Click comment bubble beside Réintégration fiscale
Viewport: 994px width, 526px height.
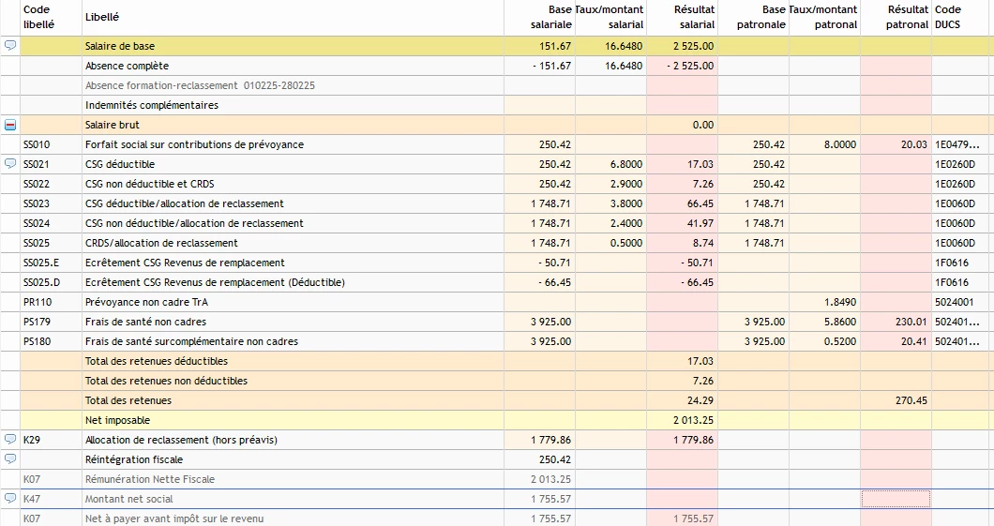pos(10,458)
